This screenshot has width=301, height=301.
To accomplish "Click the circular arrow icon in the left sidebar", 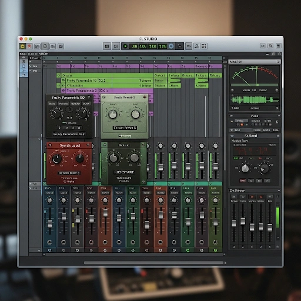I will click(24, 66).
